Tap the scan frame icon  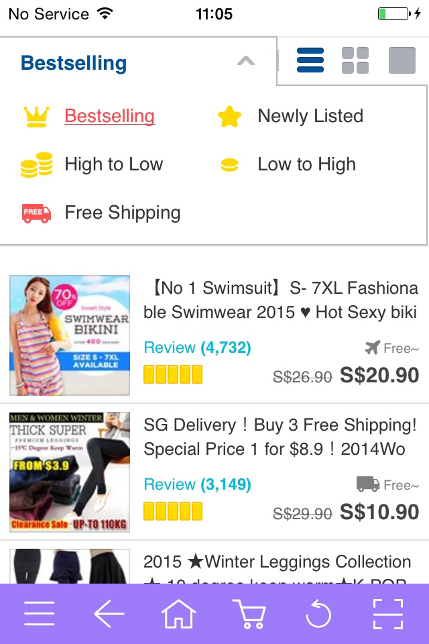[x=388, y=613]
